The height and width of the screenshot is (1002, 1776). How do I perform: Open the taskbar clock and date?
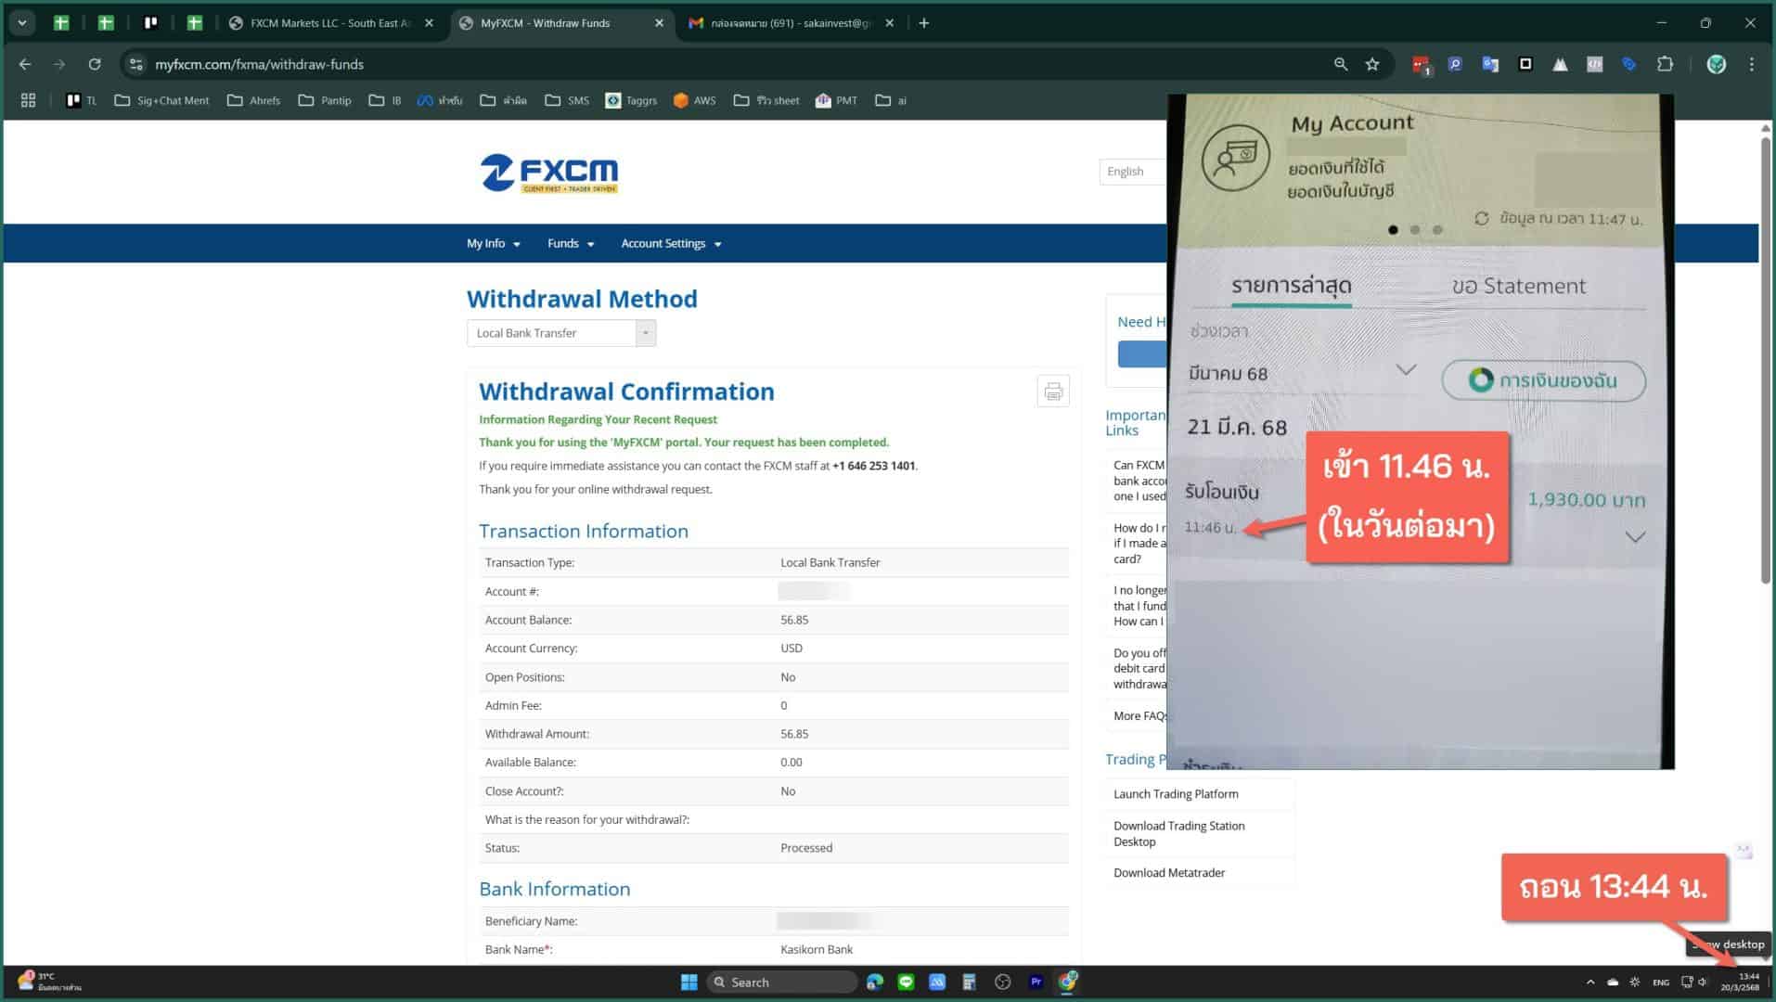1741,982
